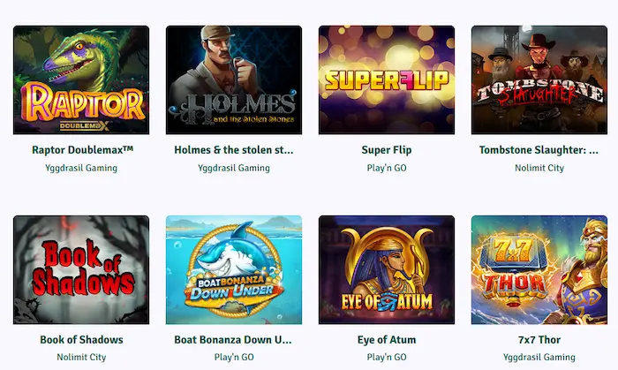Click Yggdrasil Gaming under 7x7 Thor
The image size is (618, 370).
[539, 358]
